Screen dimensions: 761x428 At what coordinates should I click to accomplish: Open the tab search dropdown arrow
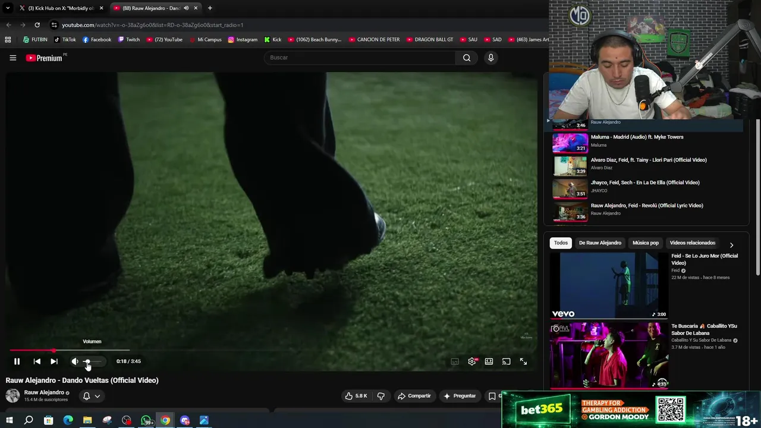pos(8,8)
